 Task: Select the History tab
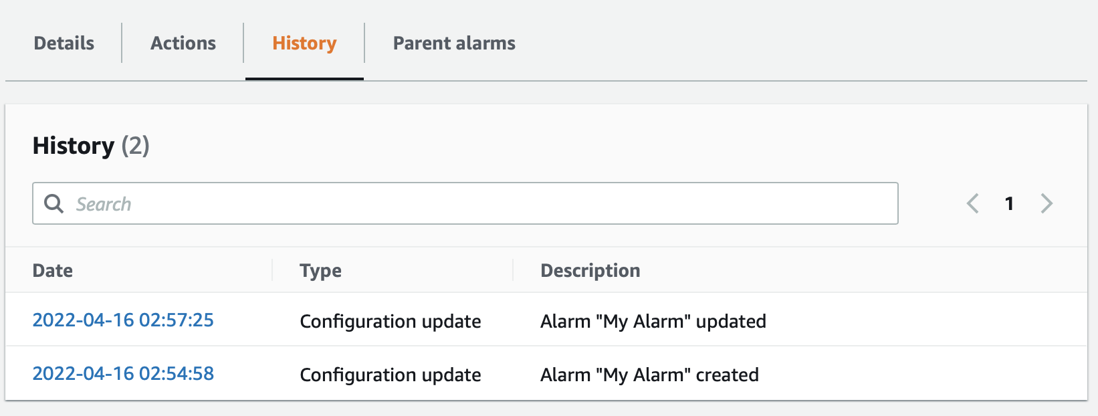[x=304, y=43]
